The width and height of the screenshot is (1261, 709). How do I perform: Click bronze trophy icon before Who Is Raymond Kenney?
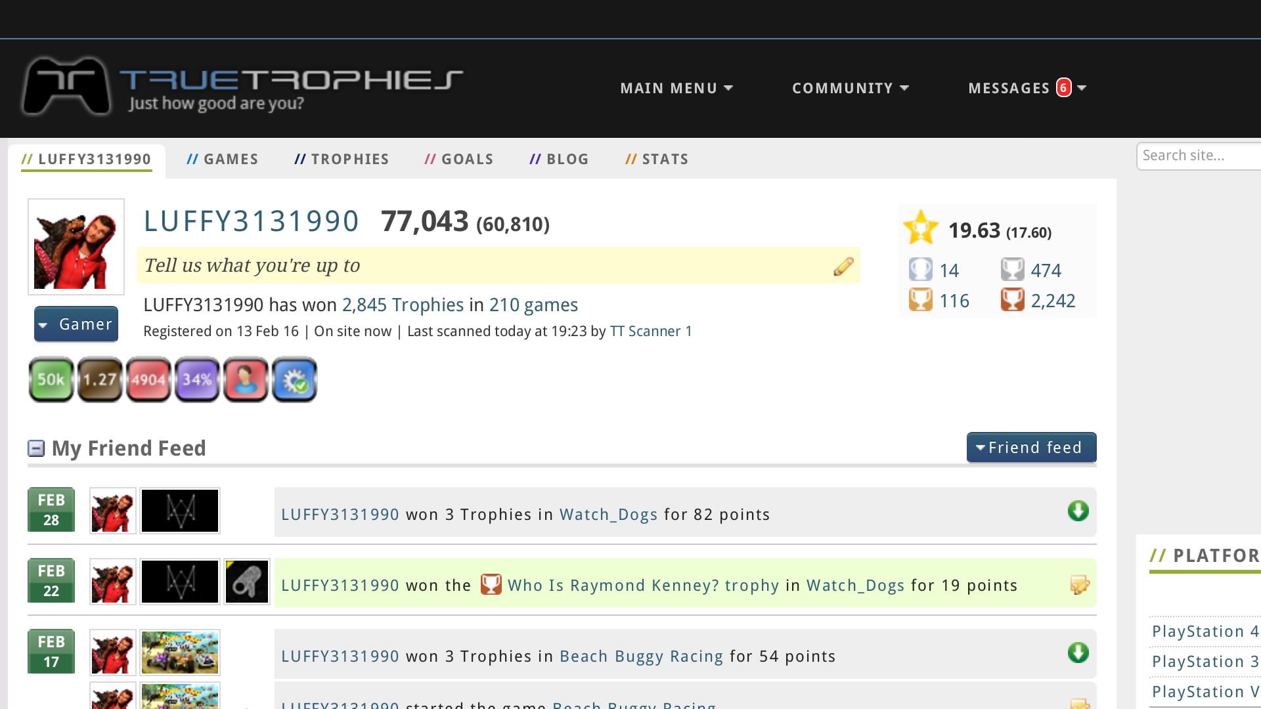(491, 584)
